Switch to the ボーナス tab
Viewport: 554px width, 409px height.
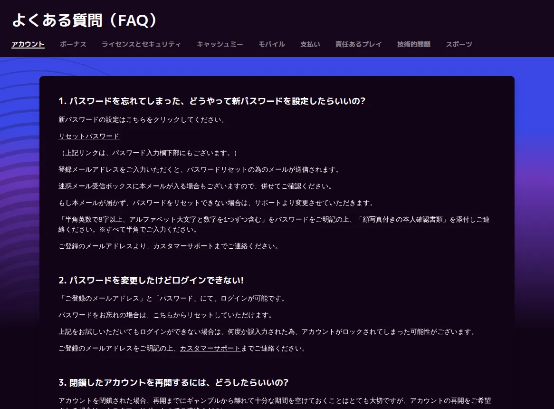point(73,44)
